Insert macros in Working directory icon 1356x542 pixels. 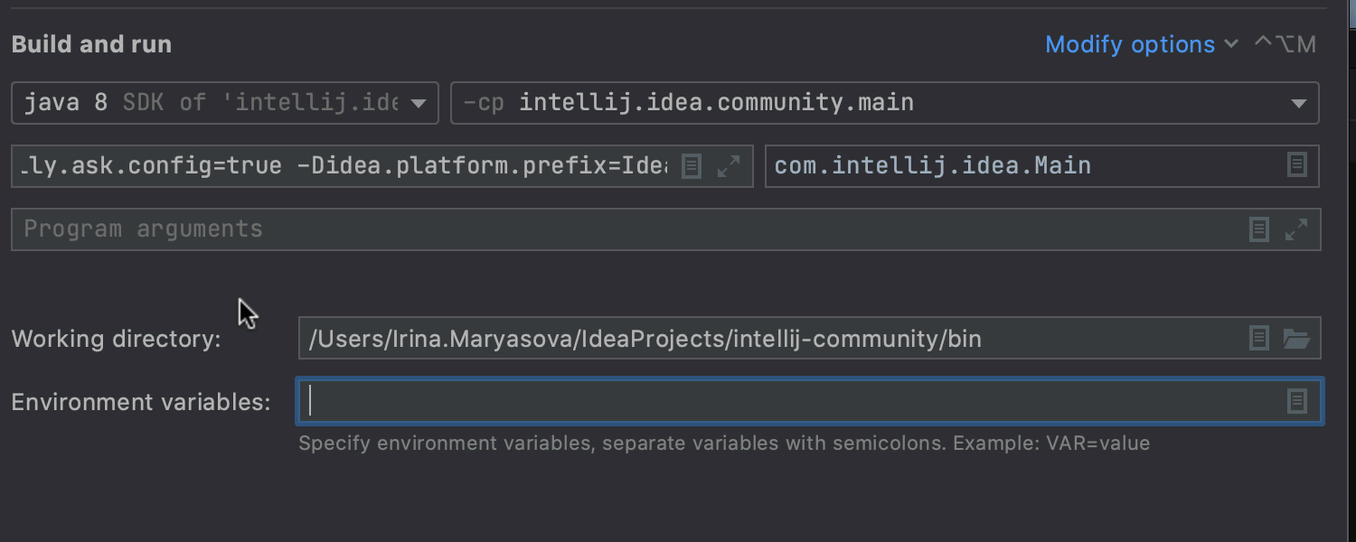[1259, 339]
